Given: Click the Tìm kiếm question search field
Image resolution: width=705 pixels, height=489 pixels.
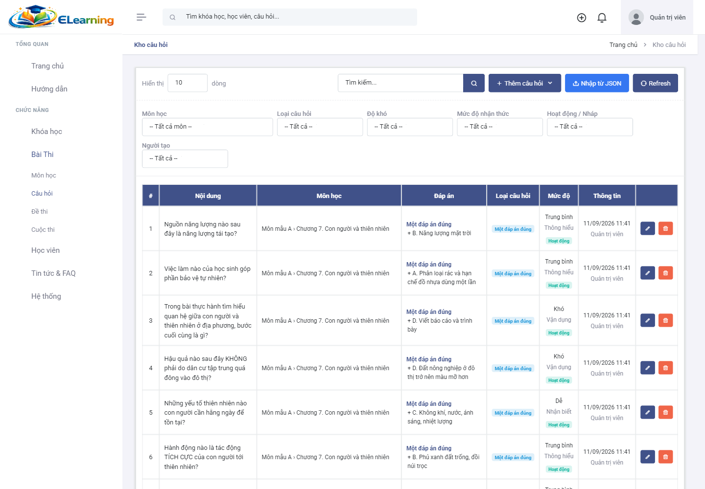Looking at the screenshot, I should 400,83.
